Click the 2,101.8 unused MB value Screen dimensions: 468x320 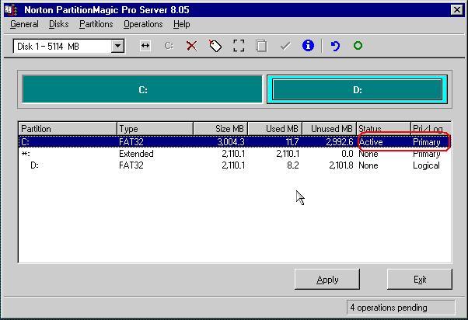[341, 165]
